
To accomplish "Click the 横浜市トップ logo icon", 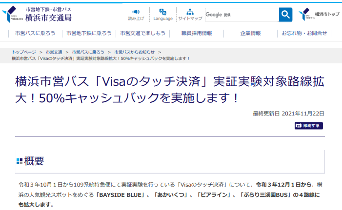I will tap(306, 14).
